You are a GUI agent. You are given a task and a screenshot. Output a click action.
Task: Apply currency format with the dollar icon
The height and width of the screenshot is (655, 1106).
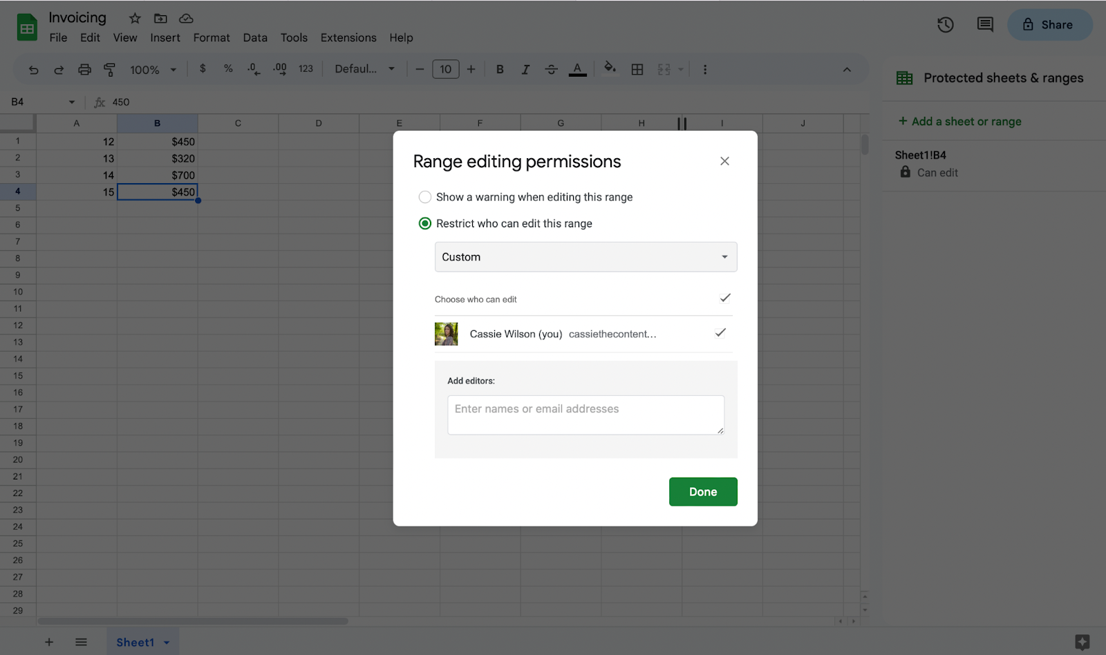202,69
